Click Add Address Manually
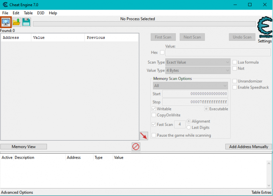The image size is (273, 196). [x=249, y=147]
